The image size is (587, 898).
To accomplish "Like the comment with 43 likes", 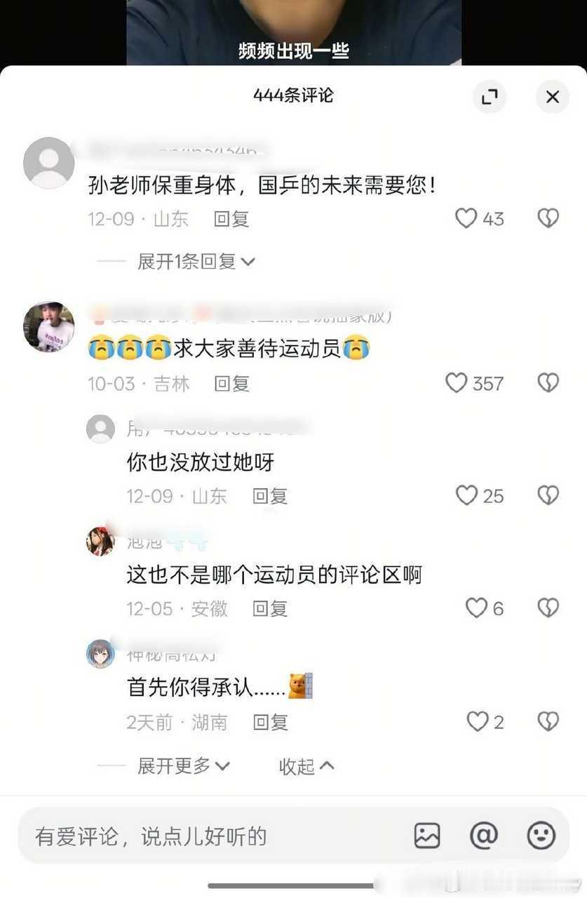I will coord(466,219).
